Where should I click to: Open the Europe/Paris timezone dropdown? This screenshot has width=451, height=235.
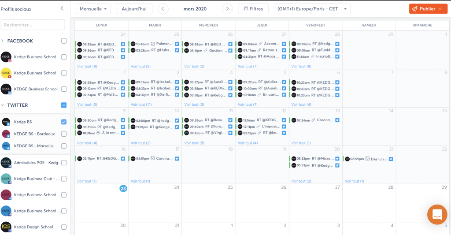312,9
